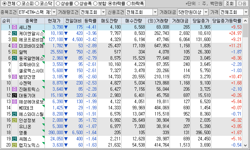The width and height of the screenshot is (250, 150).
Task: Sort by 당일종가등락률 column header
Action: [x=227, y=21]
